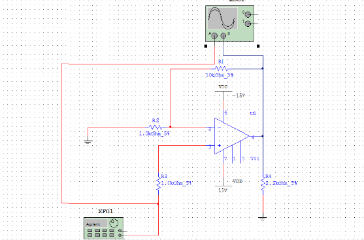Select the 741 op-amp triangle symbol
364x240 pixels.
click(232, 136)
